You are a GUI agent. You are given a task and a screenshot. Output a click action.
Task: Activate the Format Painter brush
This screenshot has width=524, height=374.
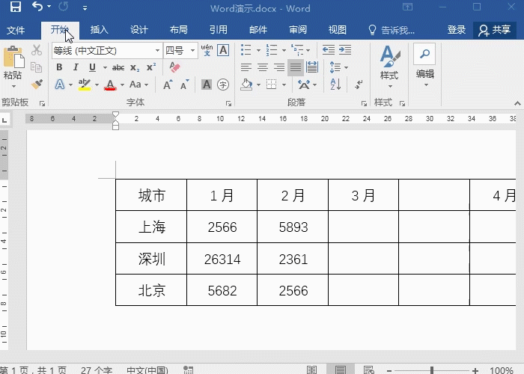point(37,84)
